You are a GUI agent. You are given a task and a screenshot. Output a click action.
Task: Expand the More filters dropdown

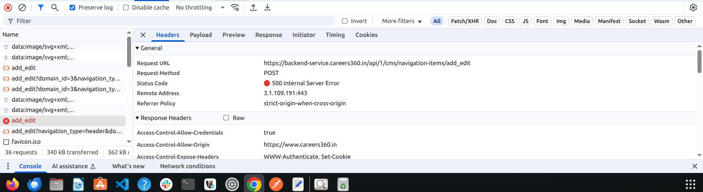click(402, 21)
